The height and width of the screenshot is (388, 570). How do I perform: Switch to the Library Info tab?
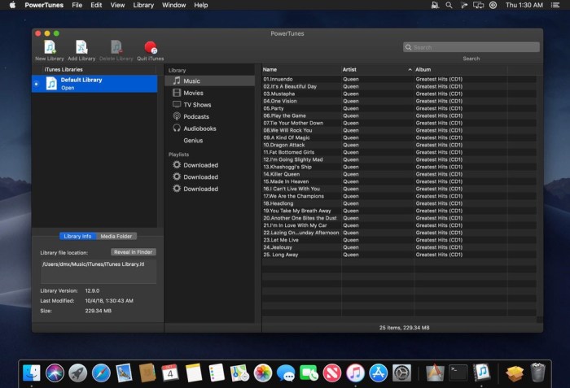pyautogui.click(x=77, y=236)
